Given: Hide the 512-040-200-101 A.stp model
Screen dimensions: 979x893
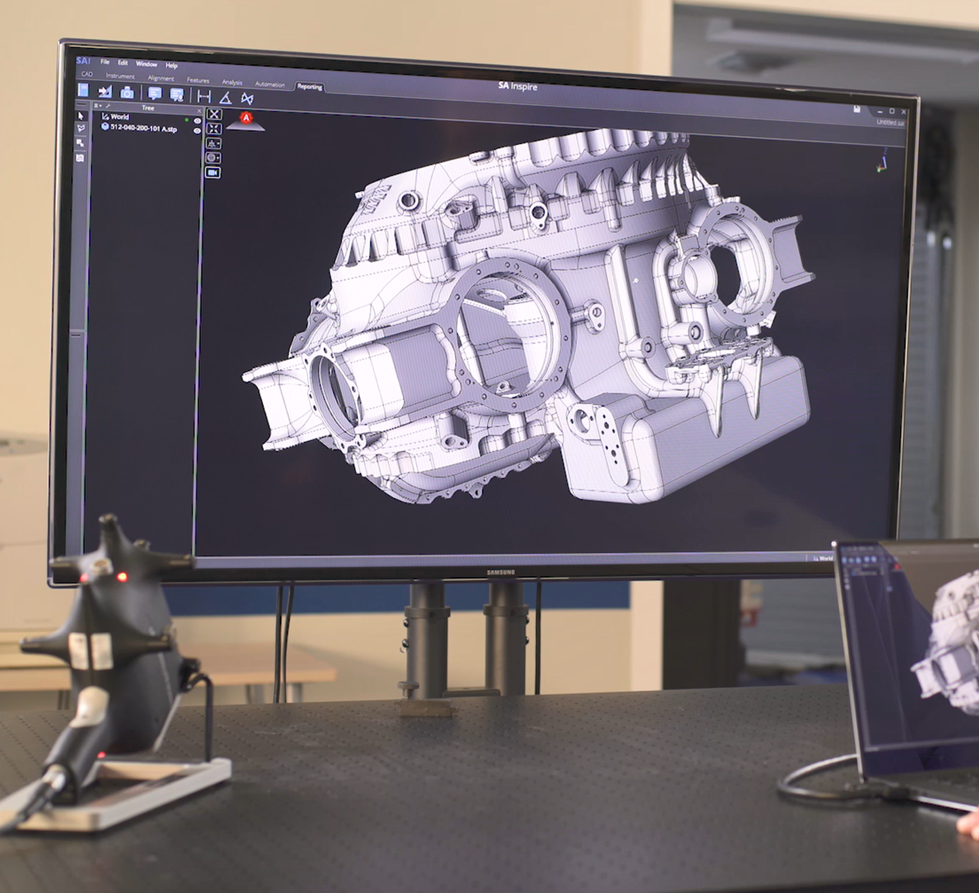Looking at the screenshot, I should (x=197, y=131).
